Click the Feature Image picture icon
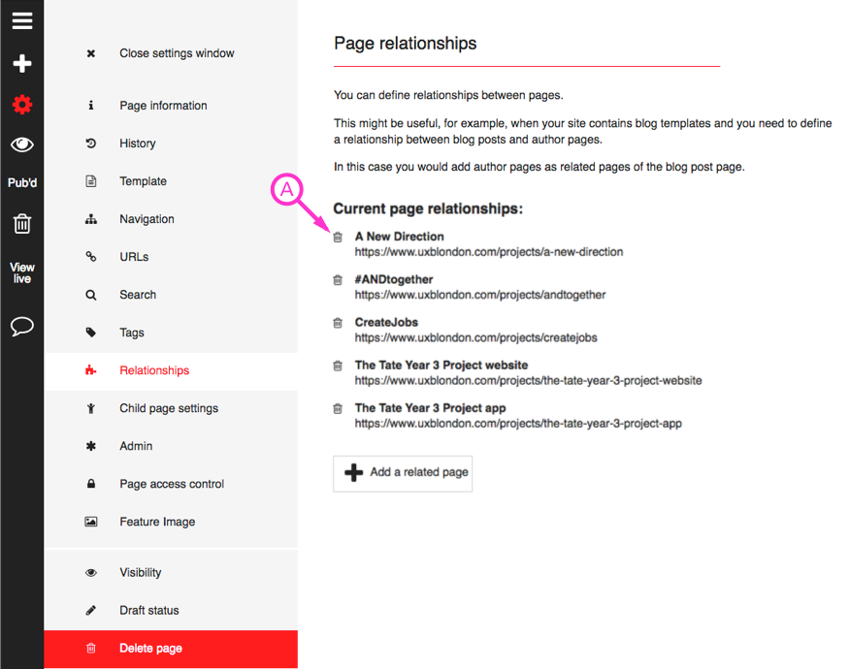 click(x=91, y=522)
